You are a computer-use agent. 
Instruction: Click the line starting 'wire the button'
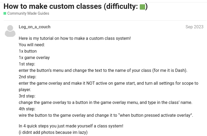(106, 115)
